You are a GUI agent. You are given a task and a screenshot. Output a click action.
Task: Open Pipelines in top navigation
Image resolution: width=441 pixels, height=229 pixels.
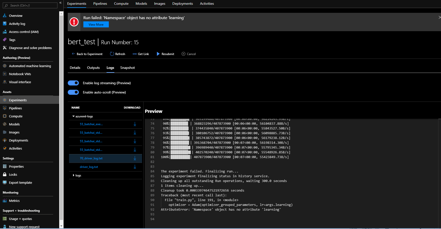coord(100,4)
